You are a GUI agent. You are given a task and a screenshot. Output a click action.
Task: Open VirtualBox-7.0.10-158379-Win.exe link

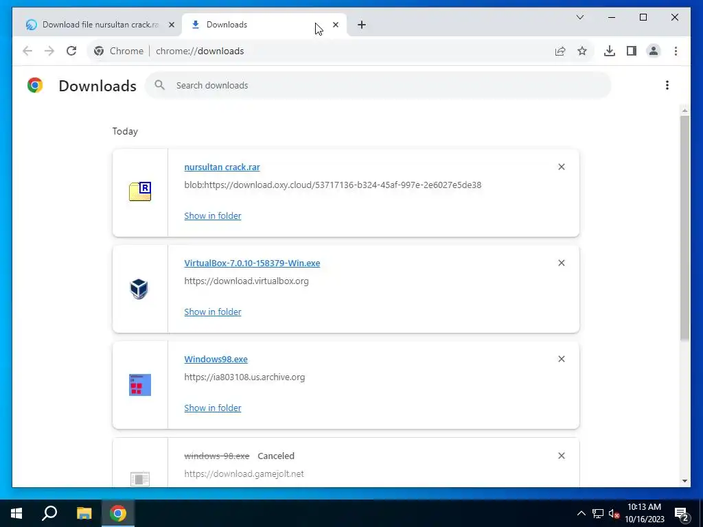252,263
